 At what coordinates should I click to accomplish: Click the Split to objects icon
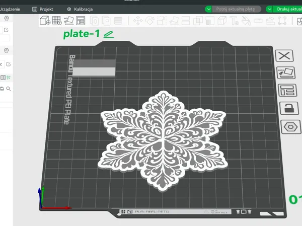95,21
